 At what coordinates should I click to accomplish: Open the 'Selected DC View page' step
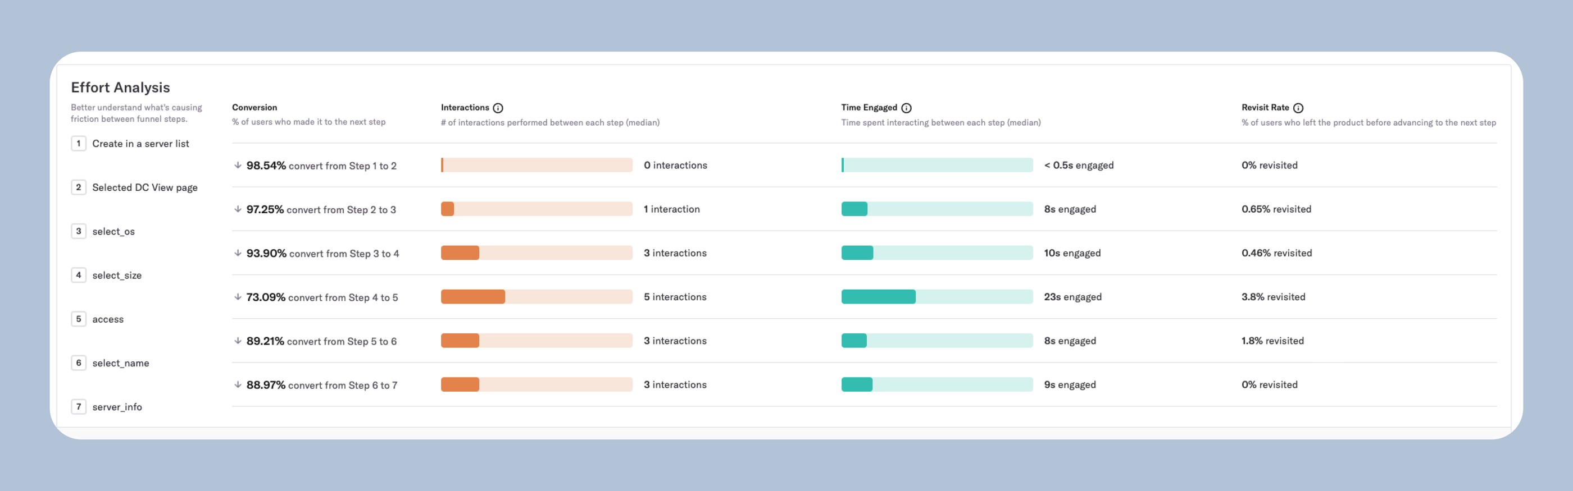(x=145, y=188)
